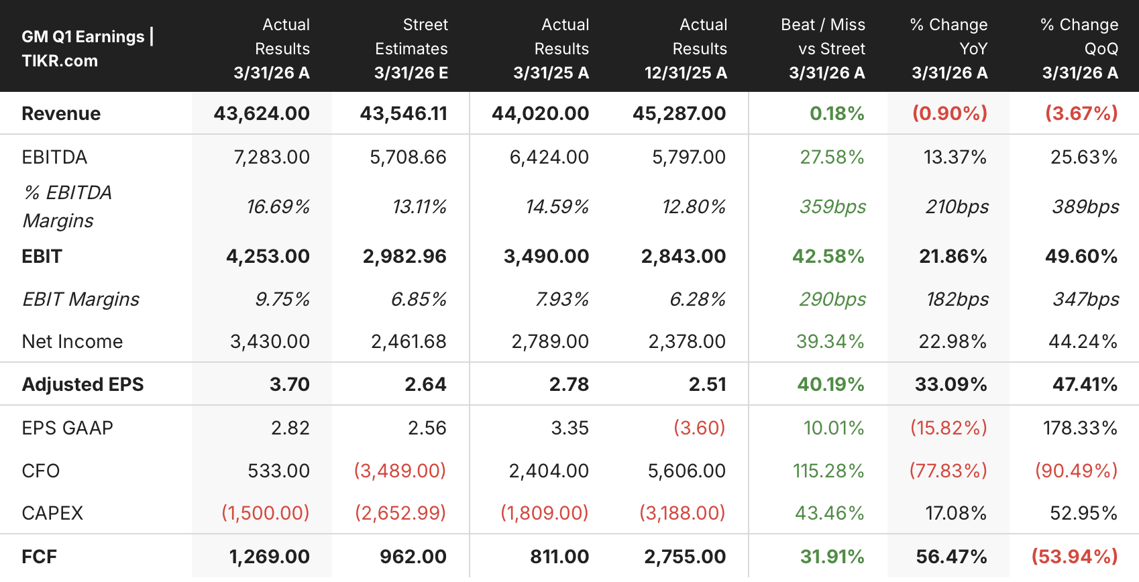Click the CFO QoQ change (90.49%)

1077,471
